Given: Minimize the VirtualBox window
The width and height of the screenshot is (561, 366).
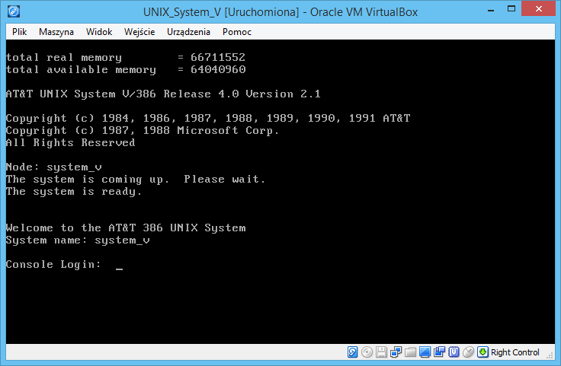Looking at the screenshot, I should 491,10.
